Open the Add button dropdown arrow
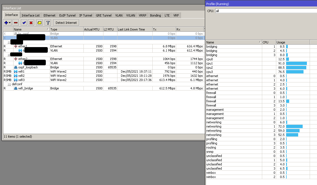The height and width of the screenshot is (185, 317). click(10, 23)
